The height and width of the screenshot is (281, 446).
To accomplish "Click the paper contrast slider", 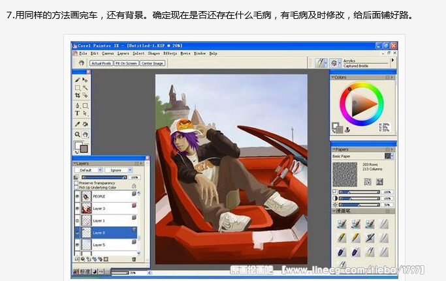I will pos(360,198).
